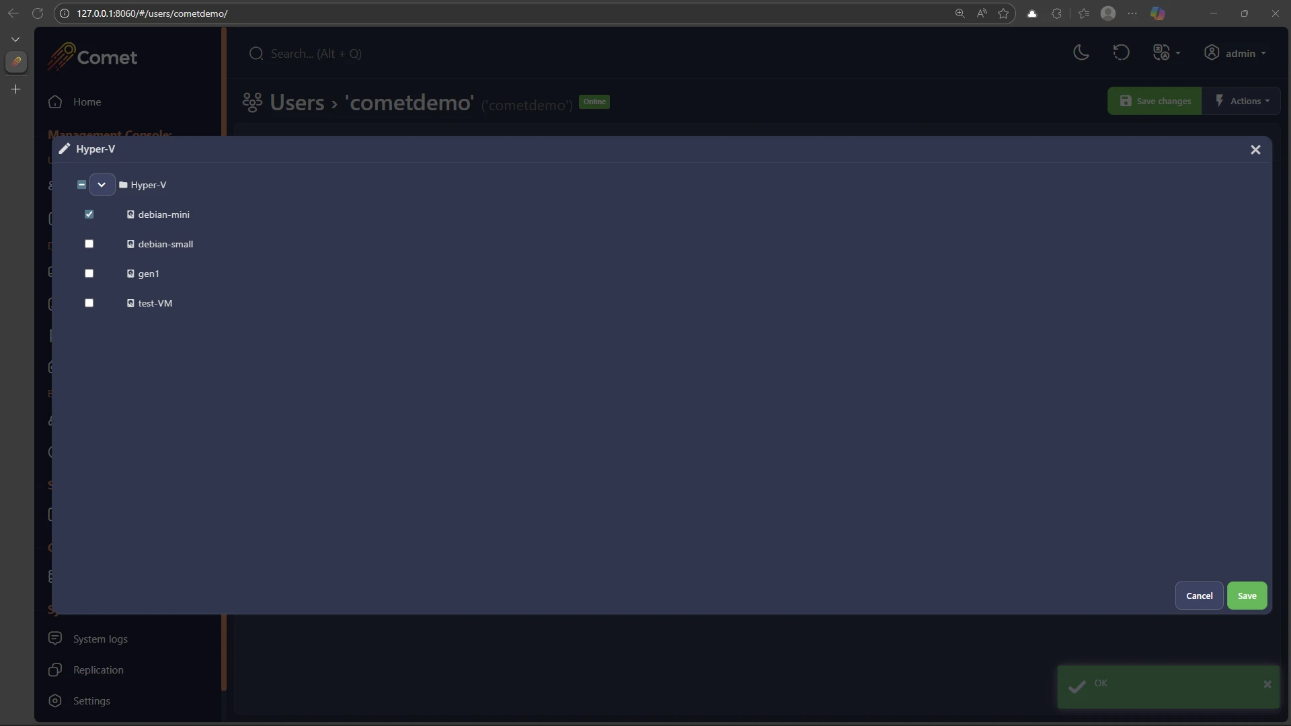Open the language and region dropdown icon
The width and height of the screenshot is (1291, 726).
click(1166, 52)
